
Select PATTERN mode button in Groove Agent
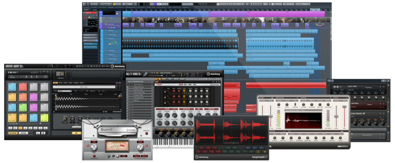[23, 133]
